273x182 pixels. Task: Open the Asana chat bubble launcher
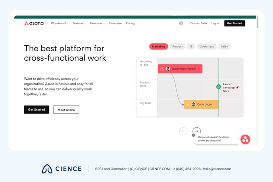245,139
